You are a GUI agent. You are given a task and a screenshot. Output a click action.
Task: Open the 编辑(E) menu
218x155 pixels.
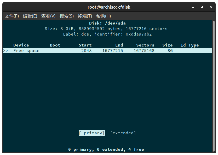coord(30,16)
